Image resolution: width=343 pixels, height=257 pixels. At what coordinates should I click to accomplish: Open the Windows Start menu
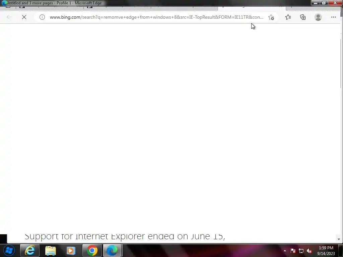point(9,250)
